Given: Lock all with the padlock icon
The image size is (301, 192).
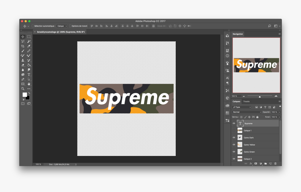Looking at the screenshot, I should click(257, 117).
